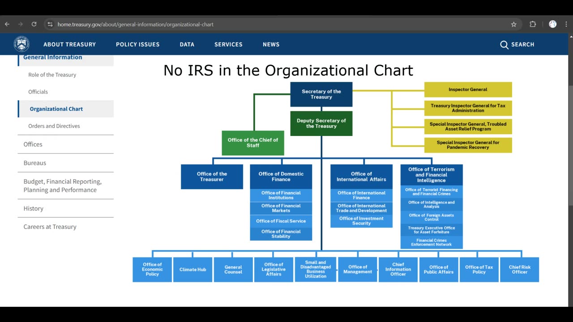Click Office of Investment Security entry
This screenshot has height=322, width=573.
(x=361, y=221)
